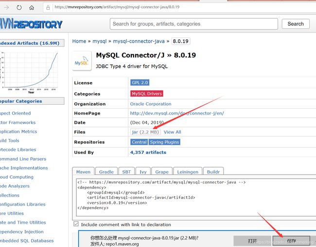Switch to the Leiningen tab
Image resolution: width=316 pixels, height=247 pixels.
188,172
